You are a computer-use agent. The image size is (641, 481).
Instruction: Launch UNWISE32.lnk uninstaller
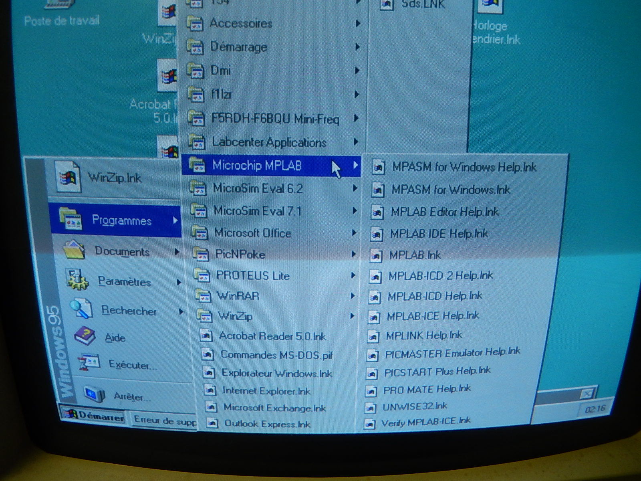coord(416,406)
